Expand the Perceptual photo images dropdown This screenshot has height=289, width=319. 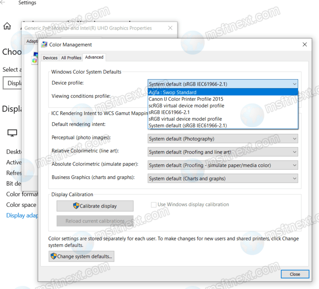click(294, 139)
